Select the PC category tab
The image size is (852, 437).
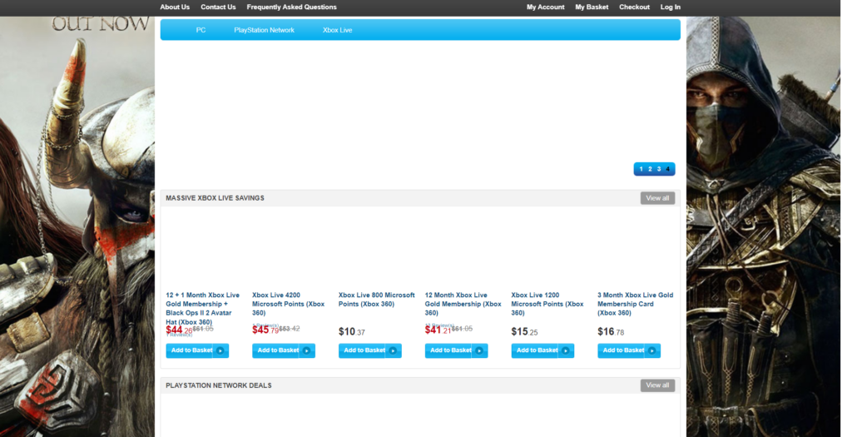point(201,30)
